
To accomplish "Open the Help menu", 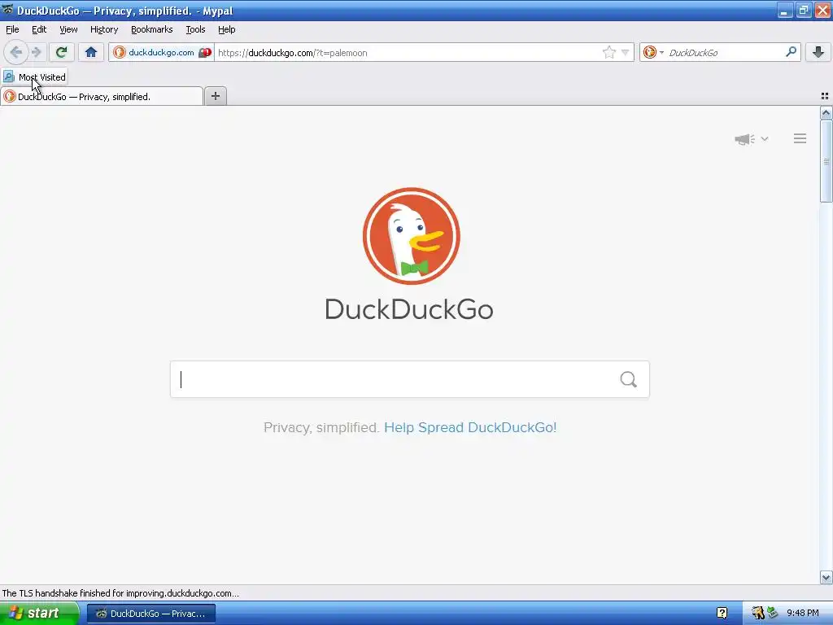I will tap(227, 29).
